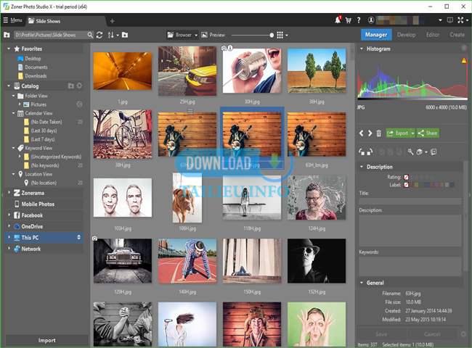The height and width of the screenshot is (348, 472).
Task: Open the main Menu
Action: pyautogui.click(x=12, y=20)
